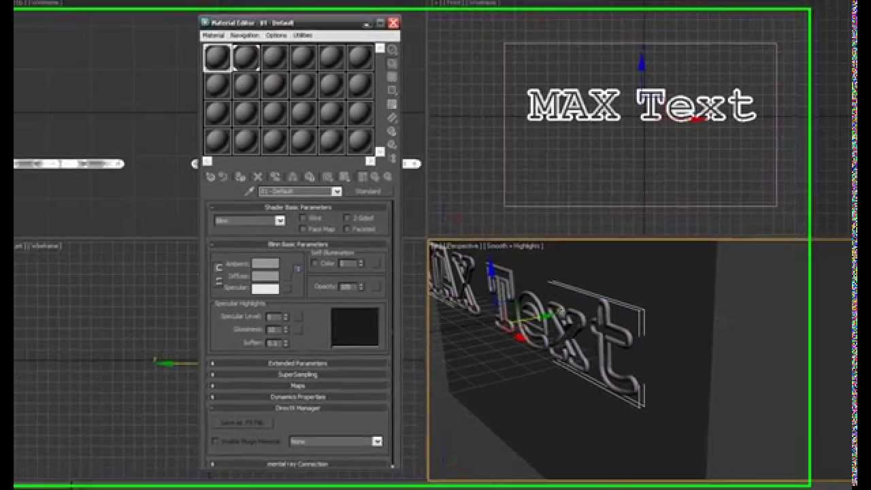
Task: Click the Diffuse color swatch
Action: [265, 276]
